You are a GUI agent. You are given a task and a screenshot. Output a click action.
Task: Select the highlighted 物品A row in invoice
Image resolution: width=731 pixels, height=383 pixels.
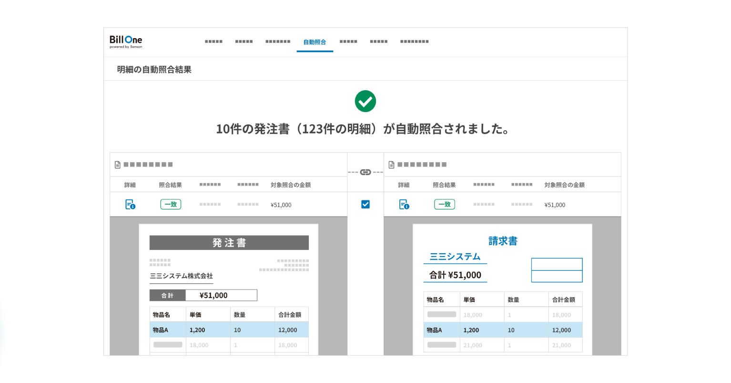tap(503, 330)
